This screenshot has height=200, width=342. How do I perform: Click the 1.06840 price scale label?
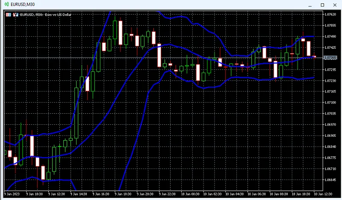click(x=330, y=147)
